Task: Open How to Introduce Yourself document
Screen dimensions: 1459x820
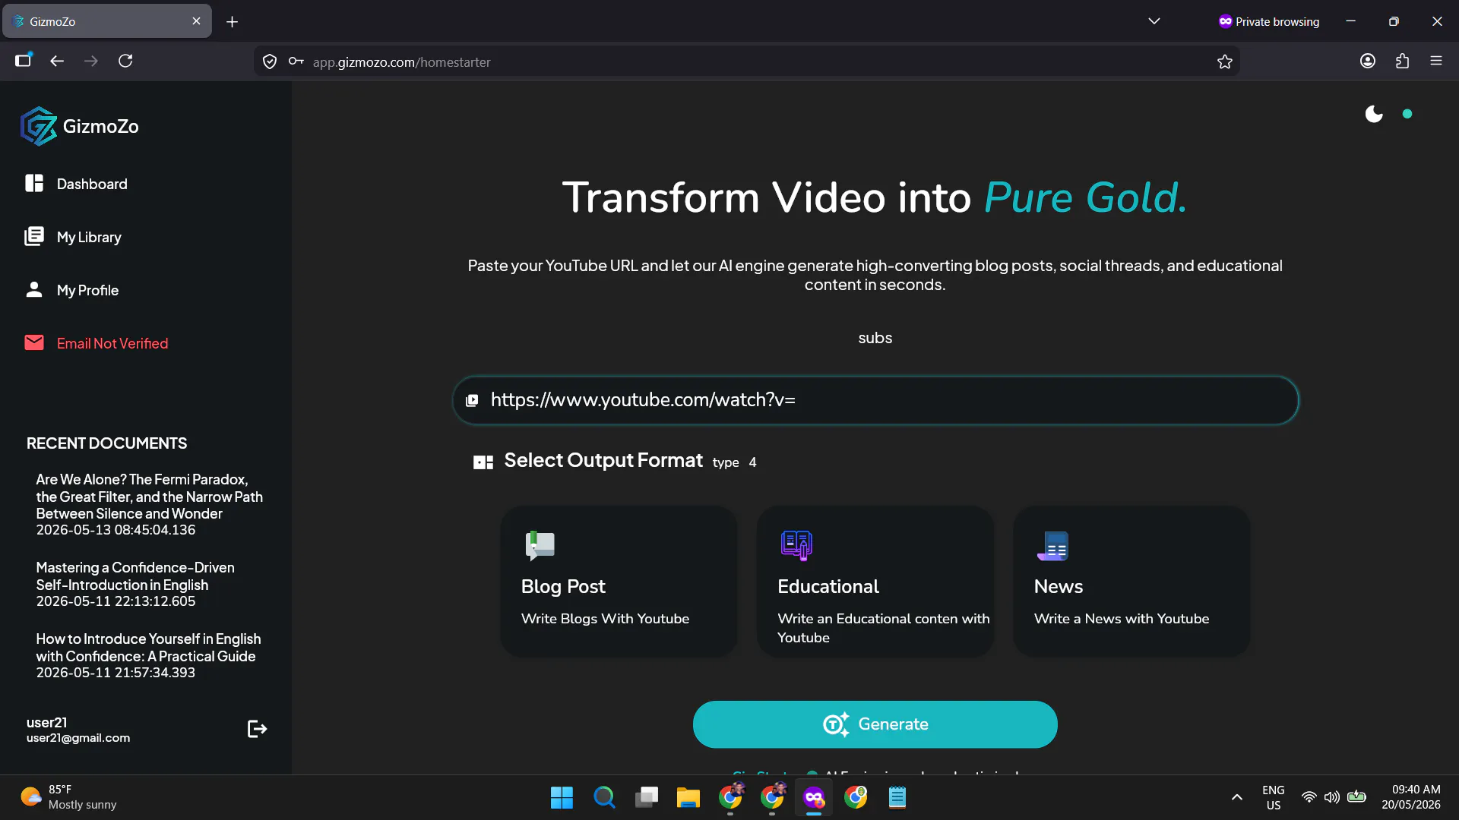Action: pyautogui.click(x=148, y=655)
